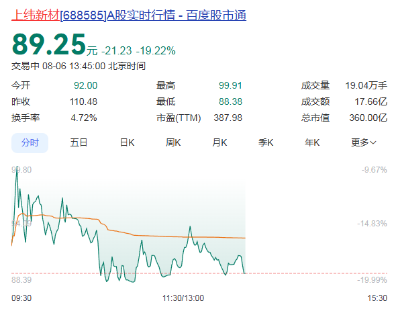The width and height of the screenshot is (398, 311).
Task: Click the 昨收 value 110.48
Action: click(x=83, y=101)
